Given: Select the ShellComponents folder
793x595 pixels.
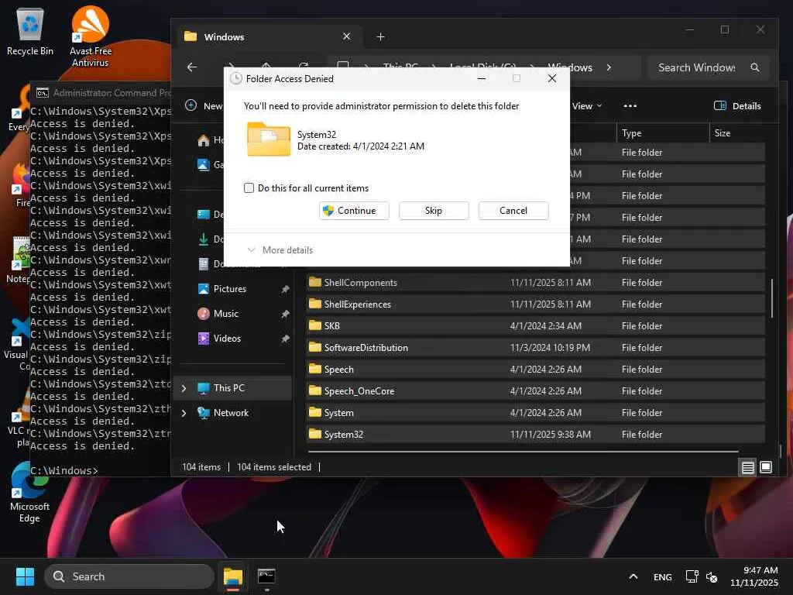Looking at the screenshot, I should 536,282.
